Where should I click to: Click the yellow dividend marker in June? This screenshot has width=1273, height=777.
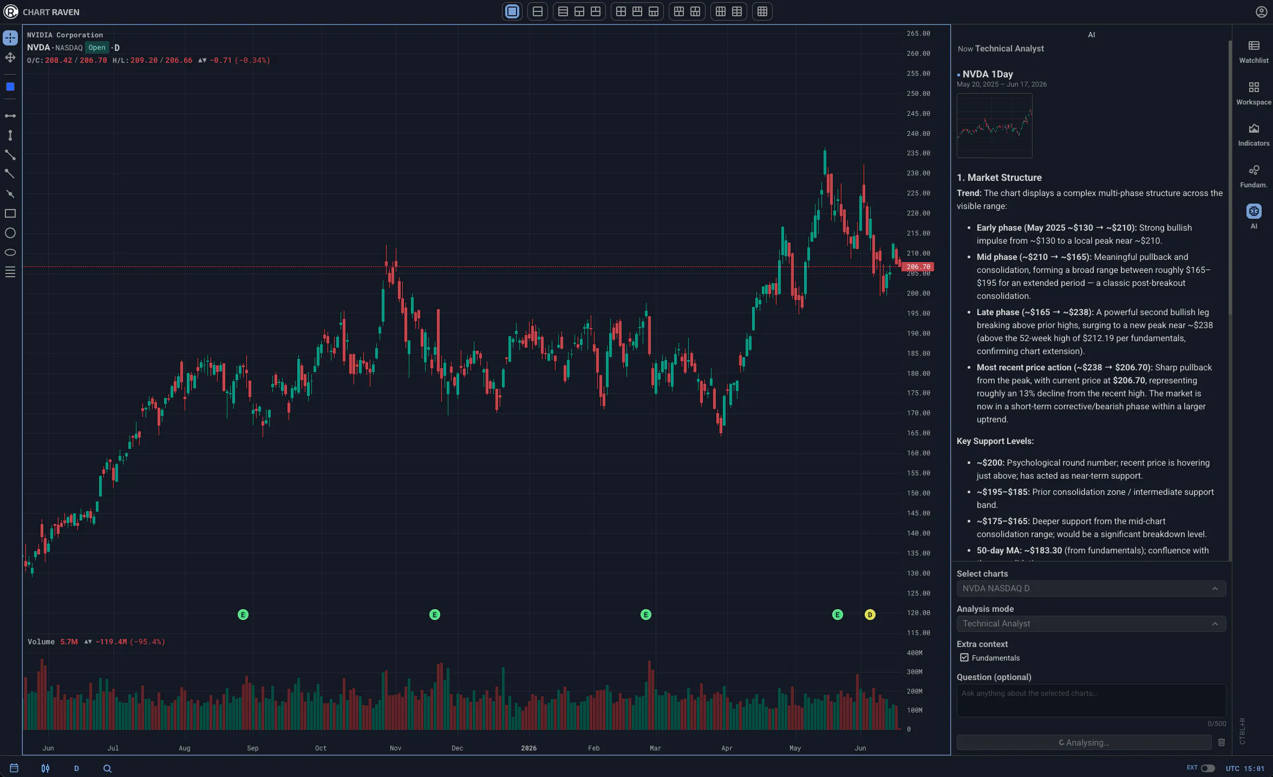tap(870, 615)
